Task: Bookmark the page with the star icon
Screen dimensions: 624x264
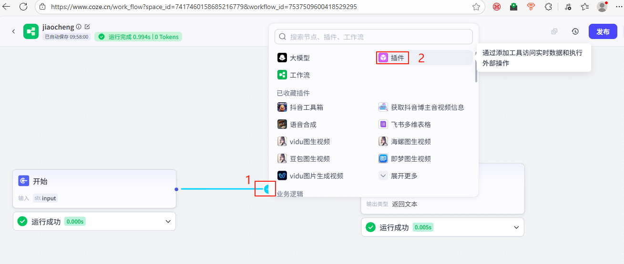Action: tap(476, 7)
